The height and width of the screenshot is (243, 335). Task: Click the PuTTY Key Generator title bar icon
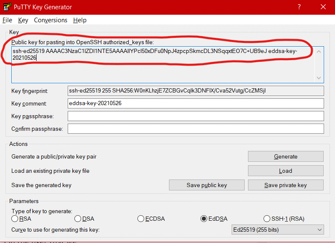pyautogui.click(x=7, y=7)
